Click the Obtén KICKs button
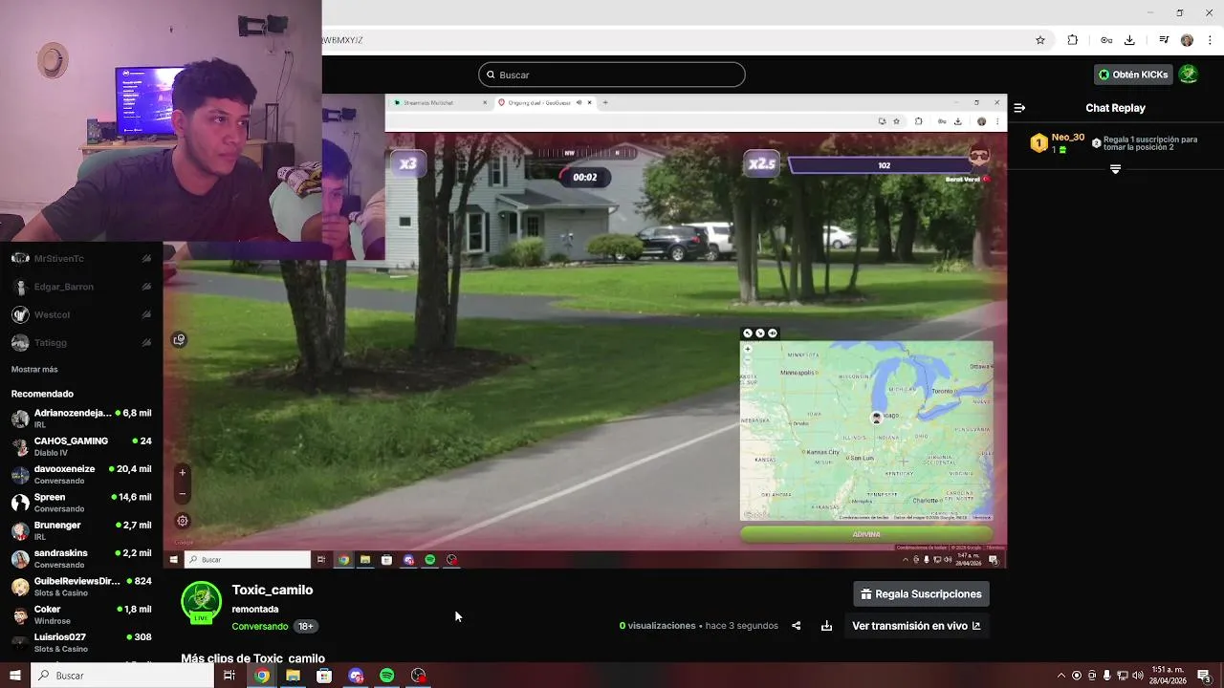Viewport: 1224px width, 688px height. (1133, 75)
